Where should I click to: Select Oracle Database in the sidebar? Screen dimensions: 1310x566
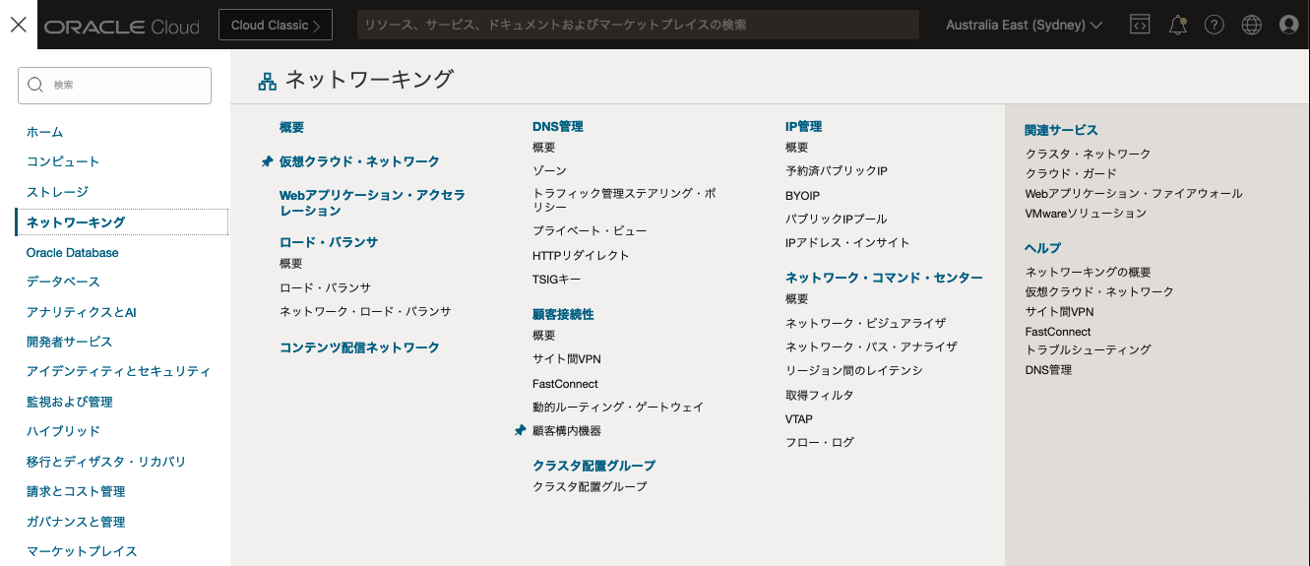point(73,253)
